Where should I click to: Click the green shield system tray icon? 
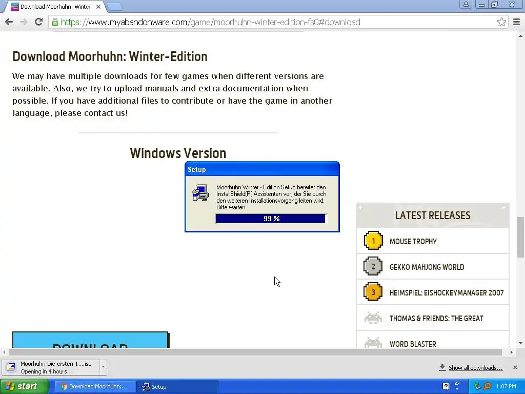[x=477, y=386]
